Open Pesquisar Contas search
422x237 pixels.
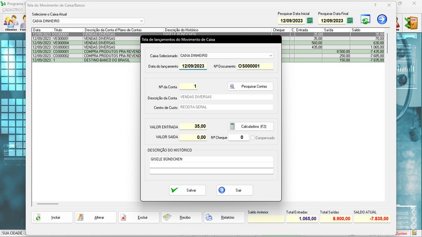pyautogui.click(x=250, y=86)
